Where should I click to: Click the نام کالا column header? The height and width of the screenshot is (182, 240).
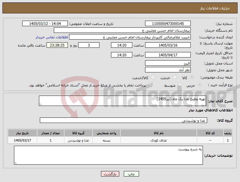[158, 133]
